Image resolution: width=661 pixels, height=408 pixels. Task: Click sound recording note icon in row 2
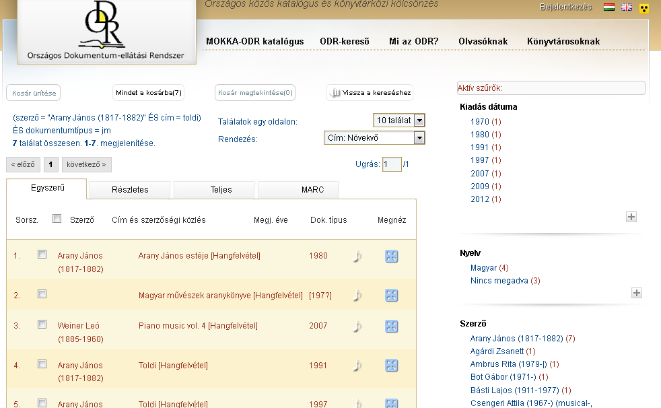coord(357,295)
